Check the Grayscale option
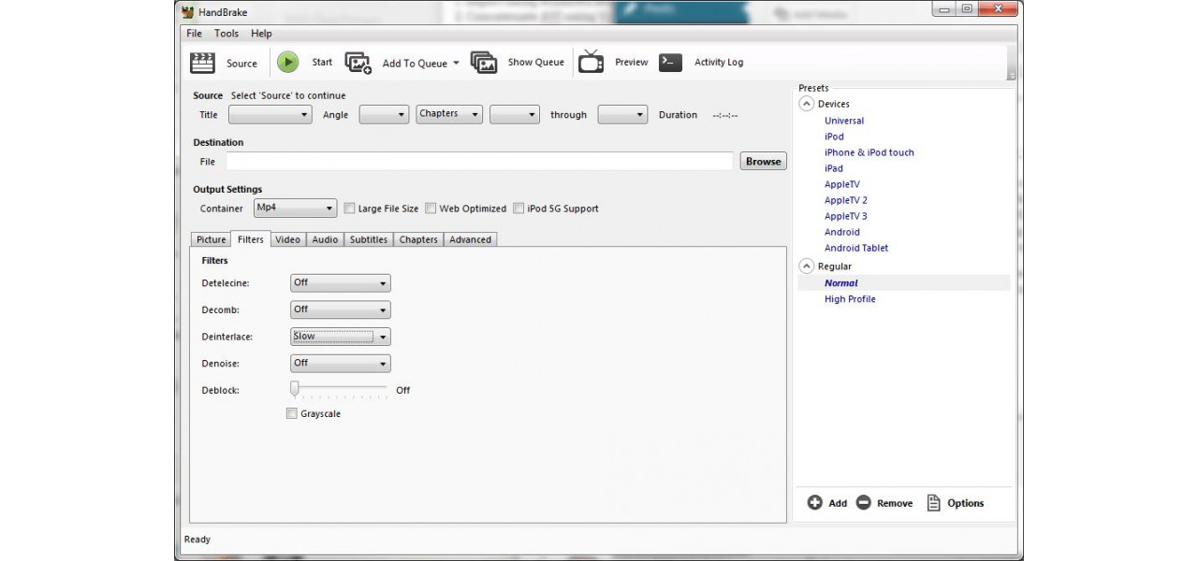Image resolution: width=1198 pixels, height=561 pixels. tap(292, 413)
